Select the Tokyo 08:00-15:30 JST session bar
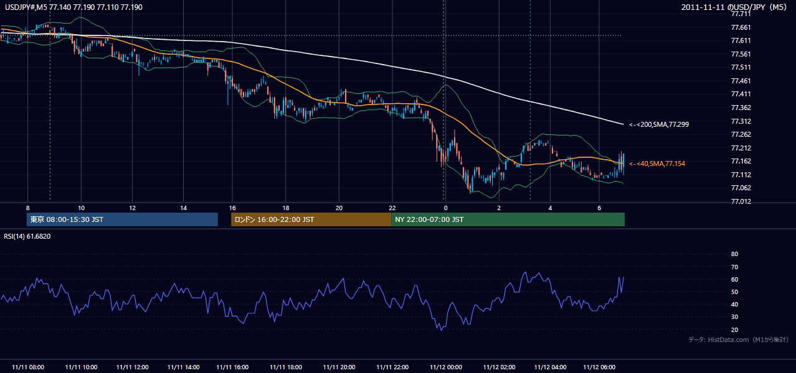This screenshot has width=796, height=373. click(122, 219)
